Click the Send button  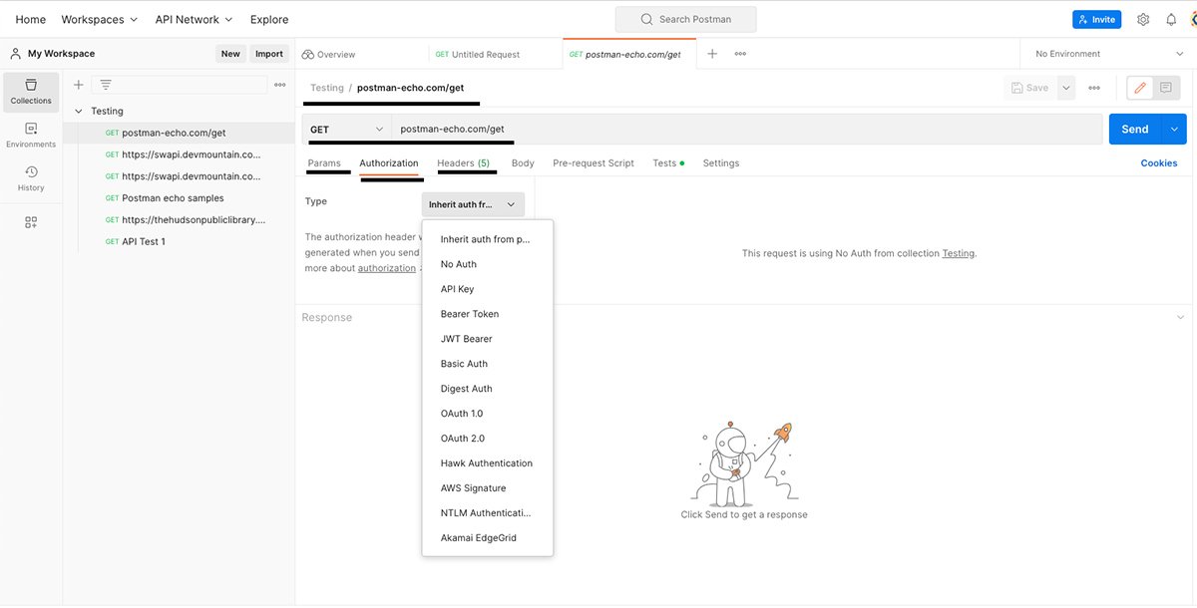pos(1133,129)
